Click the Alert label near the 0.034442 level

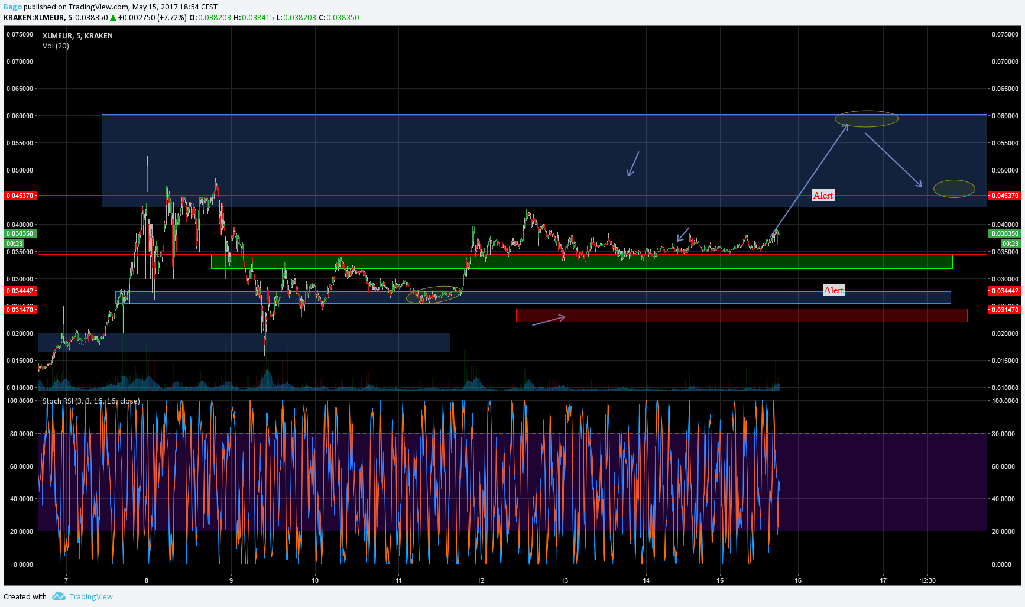pos(834,290)
